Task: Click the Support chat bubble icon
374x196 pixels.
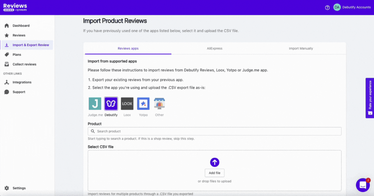Action: click(7, 92)
